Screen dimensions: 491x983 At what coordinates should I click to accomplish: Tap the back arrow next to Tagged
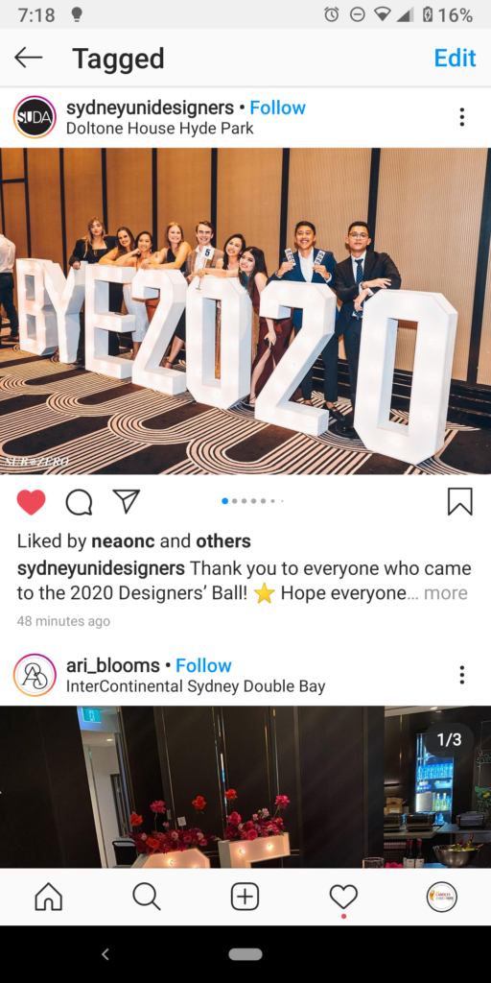(x=28, y=59)
